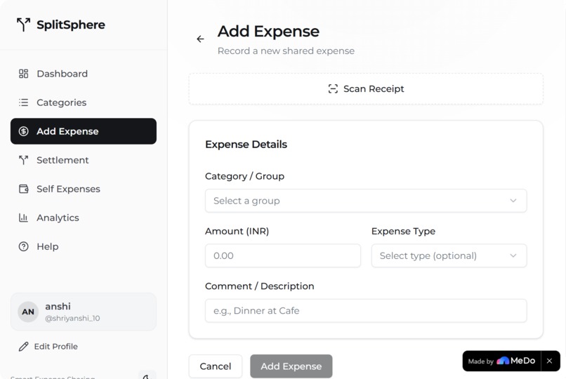The width and height of the screenshot is (566, 379).
Task: Click the Amount (INR) label
Action: 237,231
